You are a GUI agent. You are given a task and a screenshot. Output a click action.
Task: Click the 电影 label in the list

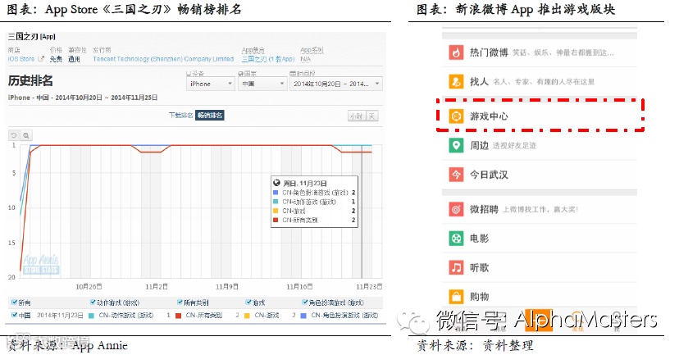coord(480,238)
